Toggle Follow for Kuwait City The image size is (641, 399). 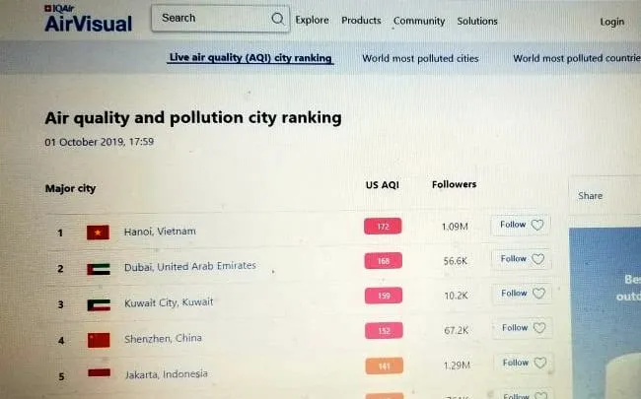click(x=521, y=294)
